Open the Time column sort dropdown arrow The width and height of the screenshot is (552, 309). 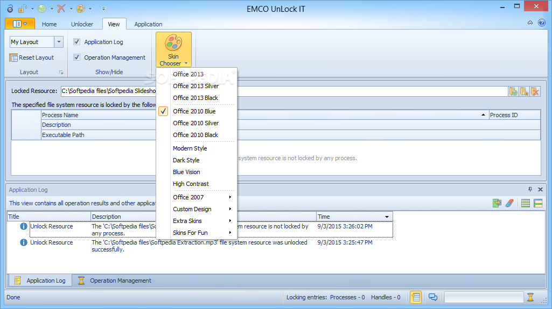point(387,217)
